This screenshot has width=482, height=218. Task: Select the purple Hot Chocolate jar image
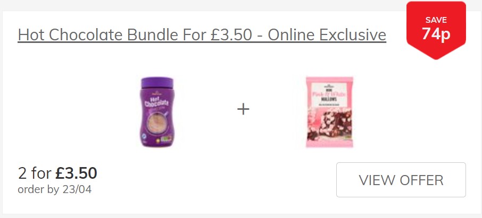157,112
